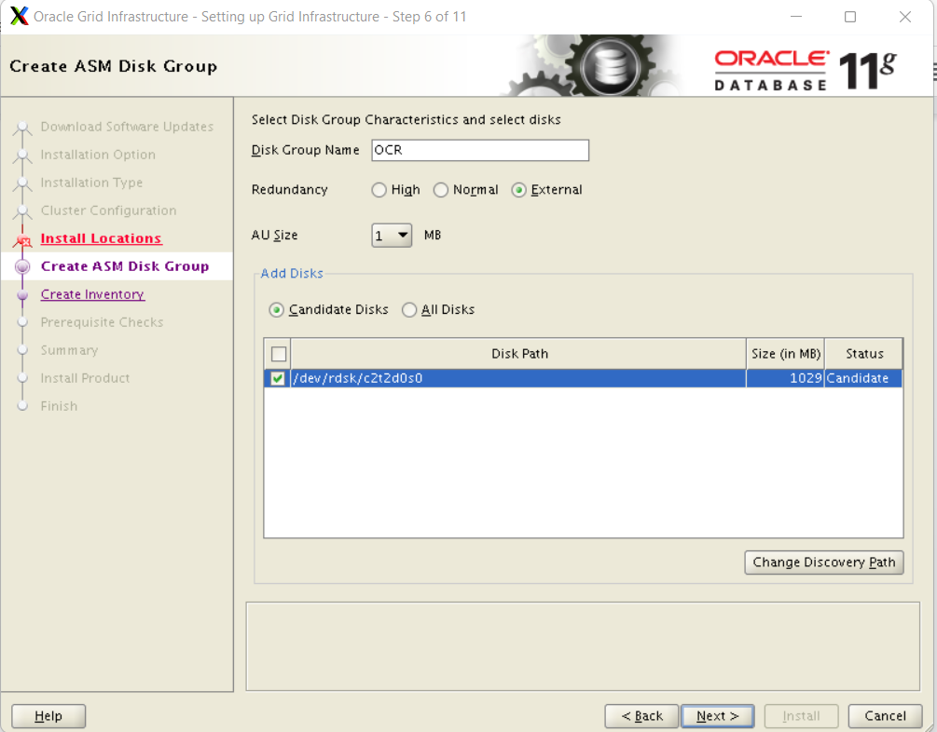Go Back to previous step
The width and height of the screenshot is (937, 732).
(x=641, y=716)
